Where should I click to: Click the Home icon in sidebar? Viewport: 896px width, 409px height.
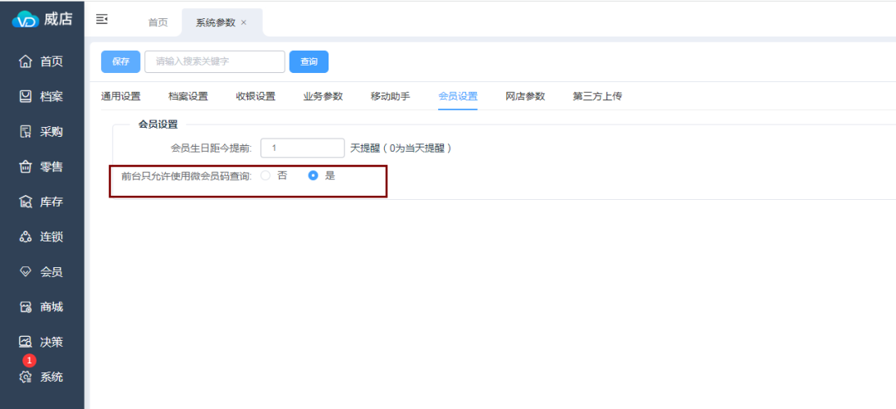pos(25,61)
